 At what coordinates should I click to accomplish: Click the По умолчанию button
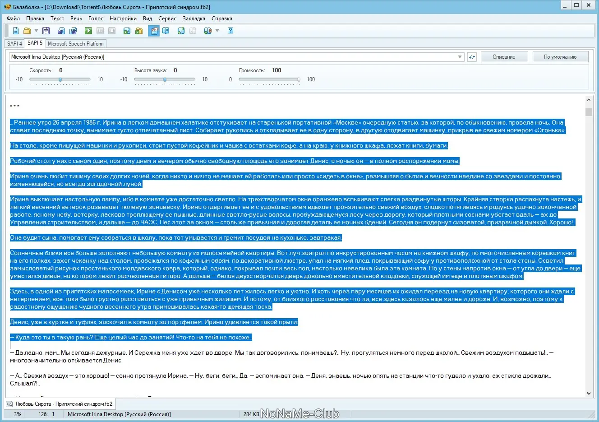560,57
